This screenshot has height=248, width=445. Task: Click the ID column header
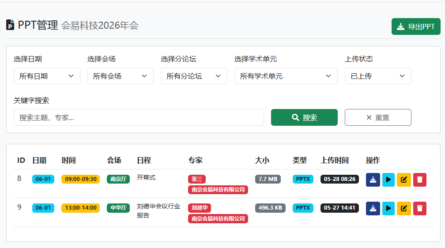click(21, 160)
